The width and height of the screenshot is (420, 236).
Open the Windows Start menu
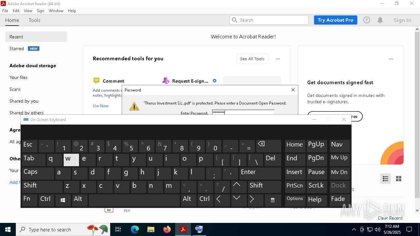click(x=8, y=229)
